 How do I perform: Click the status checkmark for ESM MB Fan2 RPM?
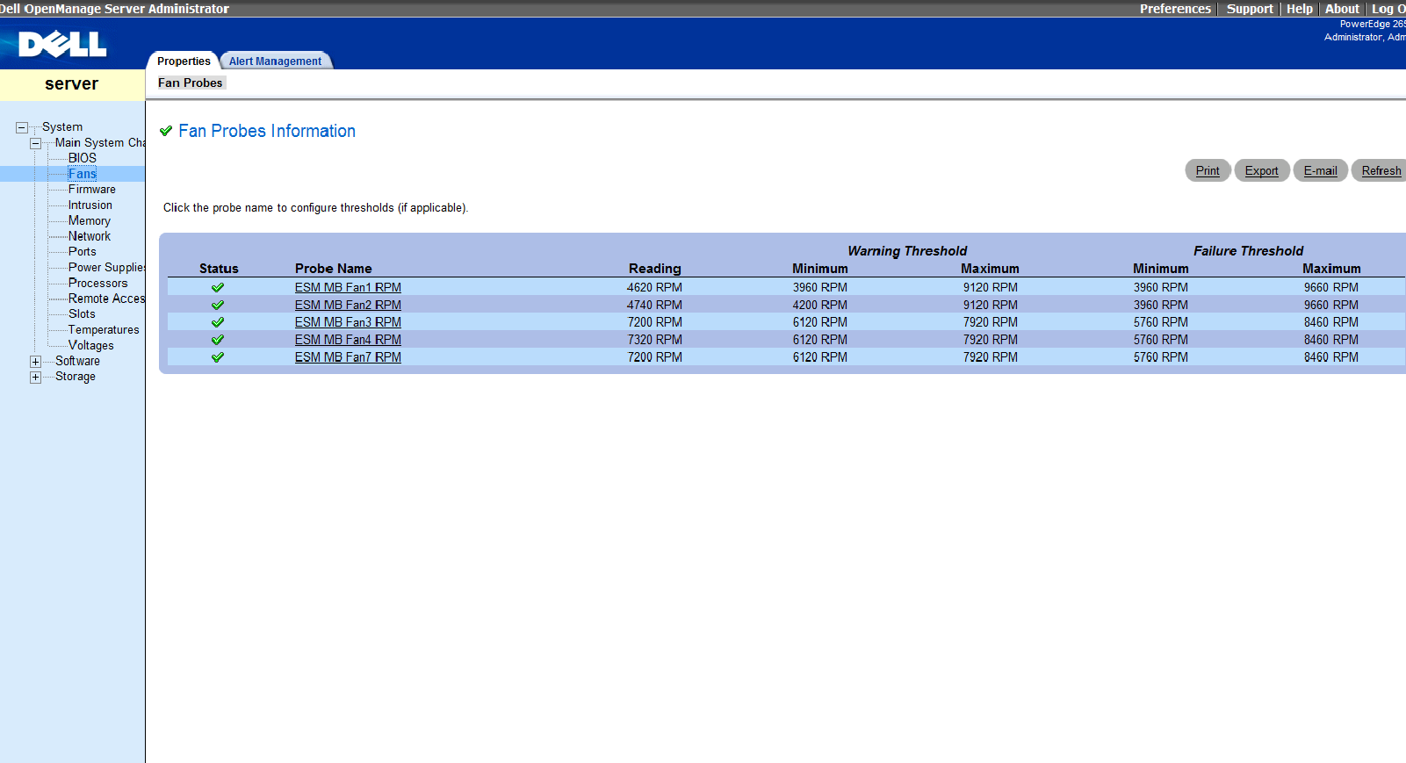coord(218,305)
